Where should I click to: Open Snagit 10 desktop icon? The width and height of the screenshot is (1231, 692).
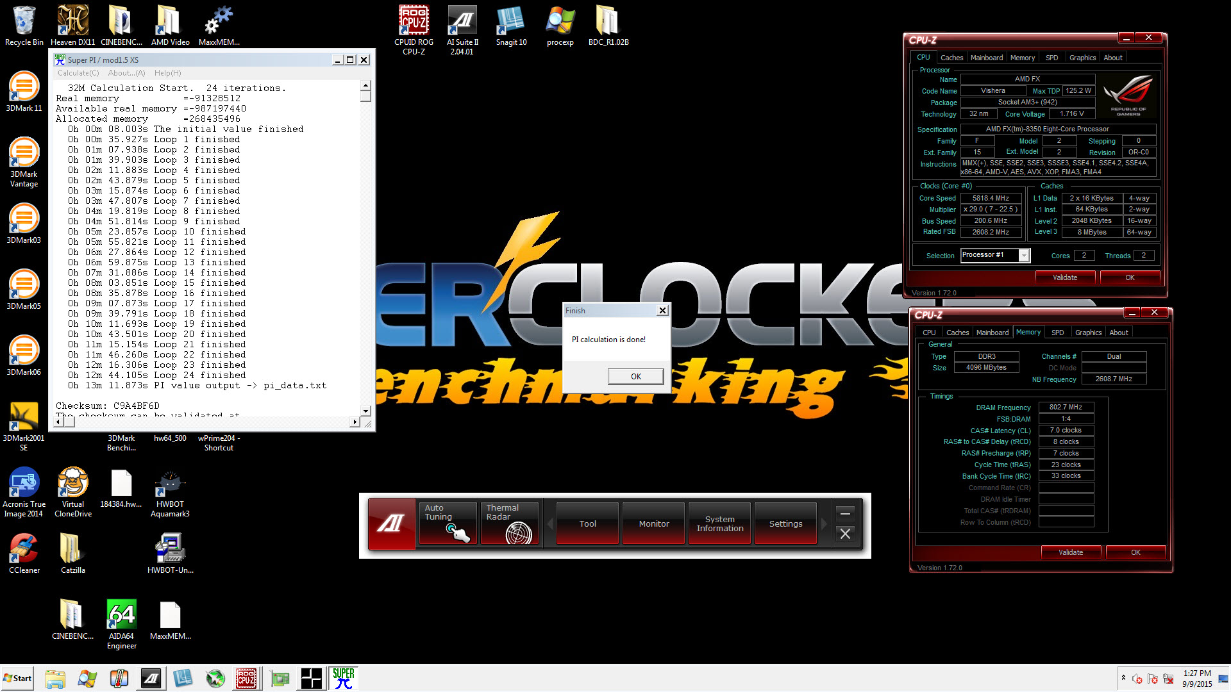[x=511, y=26]
